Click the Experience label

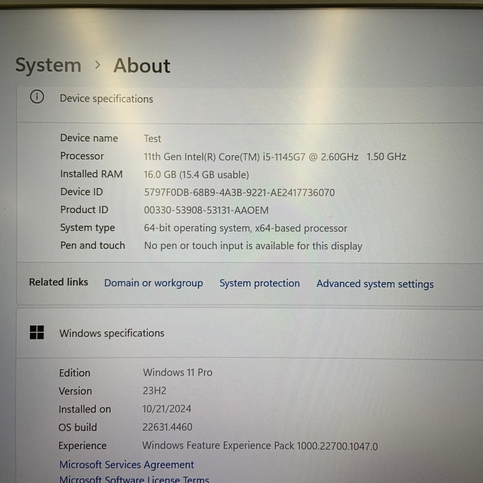pos(83,446)
